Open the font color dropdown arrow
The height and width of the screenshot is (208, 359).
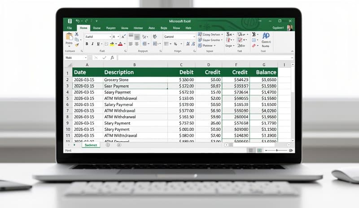(125, 44)
